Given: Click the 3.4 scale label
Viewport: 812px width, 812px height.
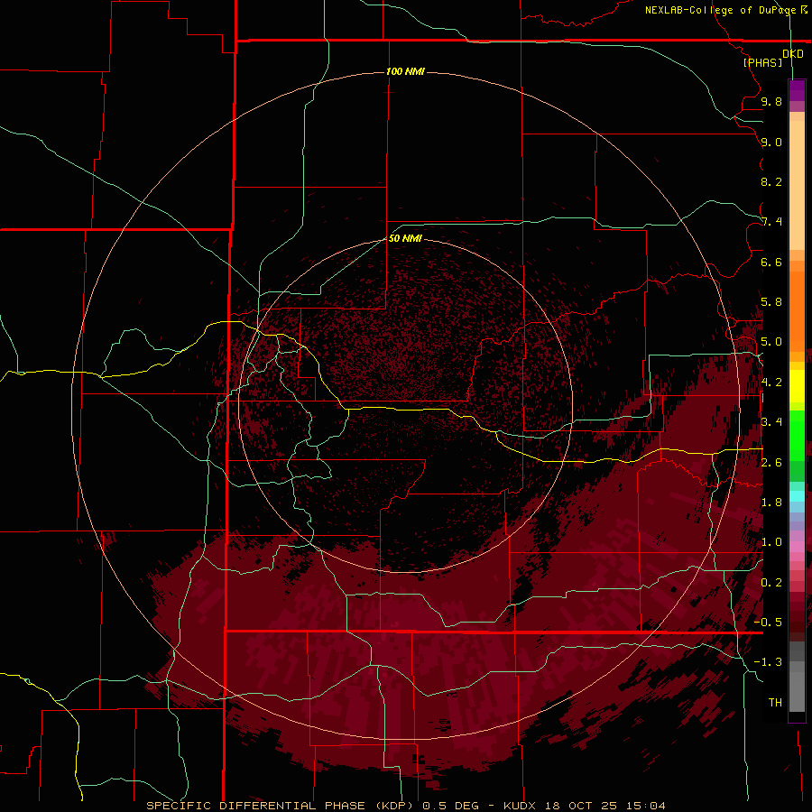Looking at the screenshot, I should click(x=771, y=422).
